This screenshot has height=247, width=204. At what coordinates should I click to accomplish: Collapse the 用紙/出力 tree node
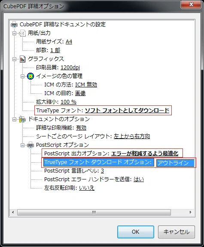click(x=15, y=33)
